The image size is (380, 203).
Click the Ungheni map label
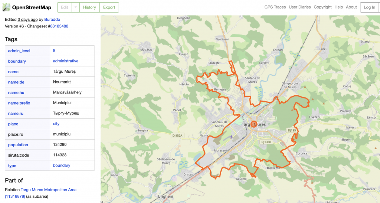tap(166, 196)
